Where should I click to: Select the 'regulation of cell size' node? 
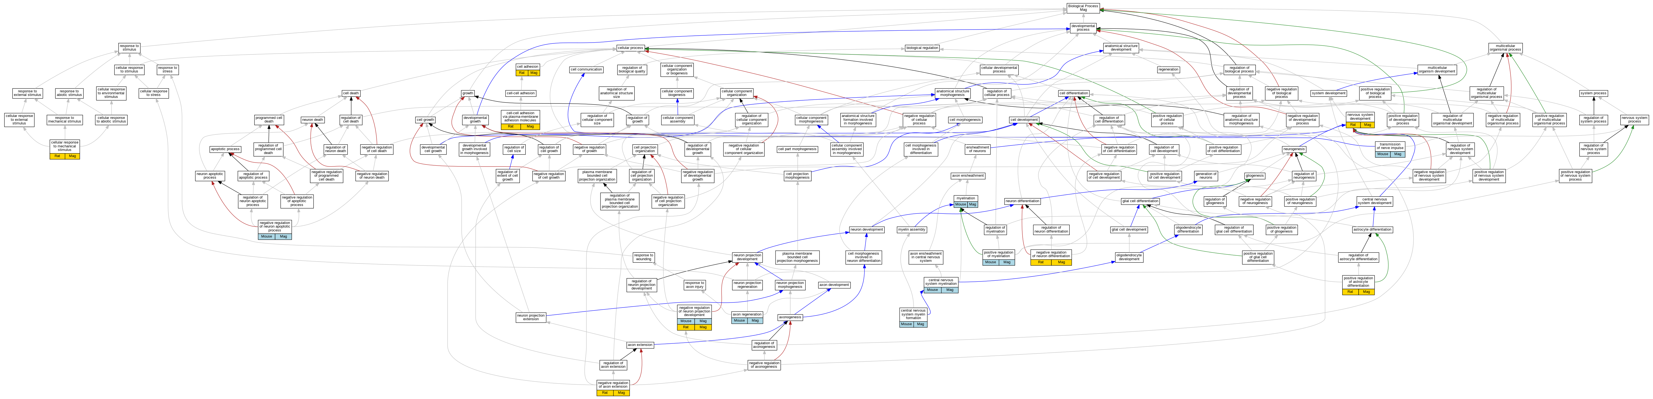pyautogui.click(x=514, y=149)
